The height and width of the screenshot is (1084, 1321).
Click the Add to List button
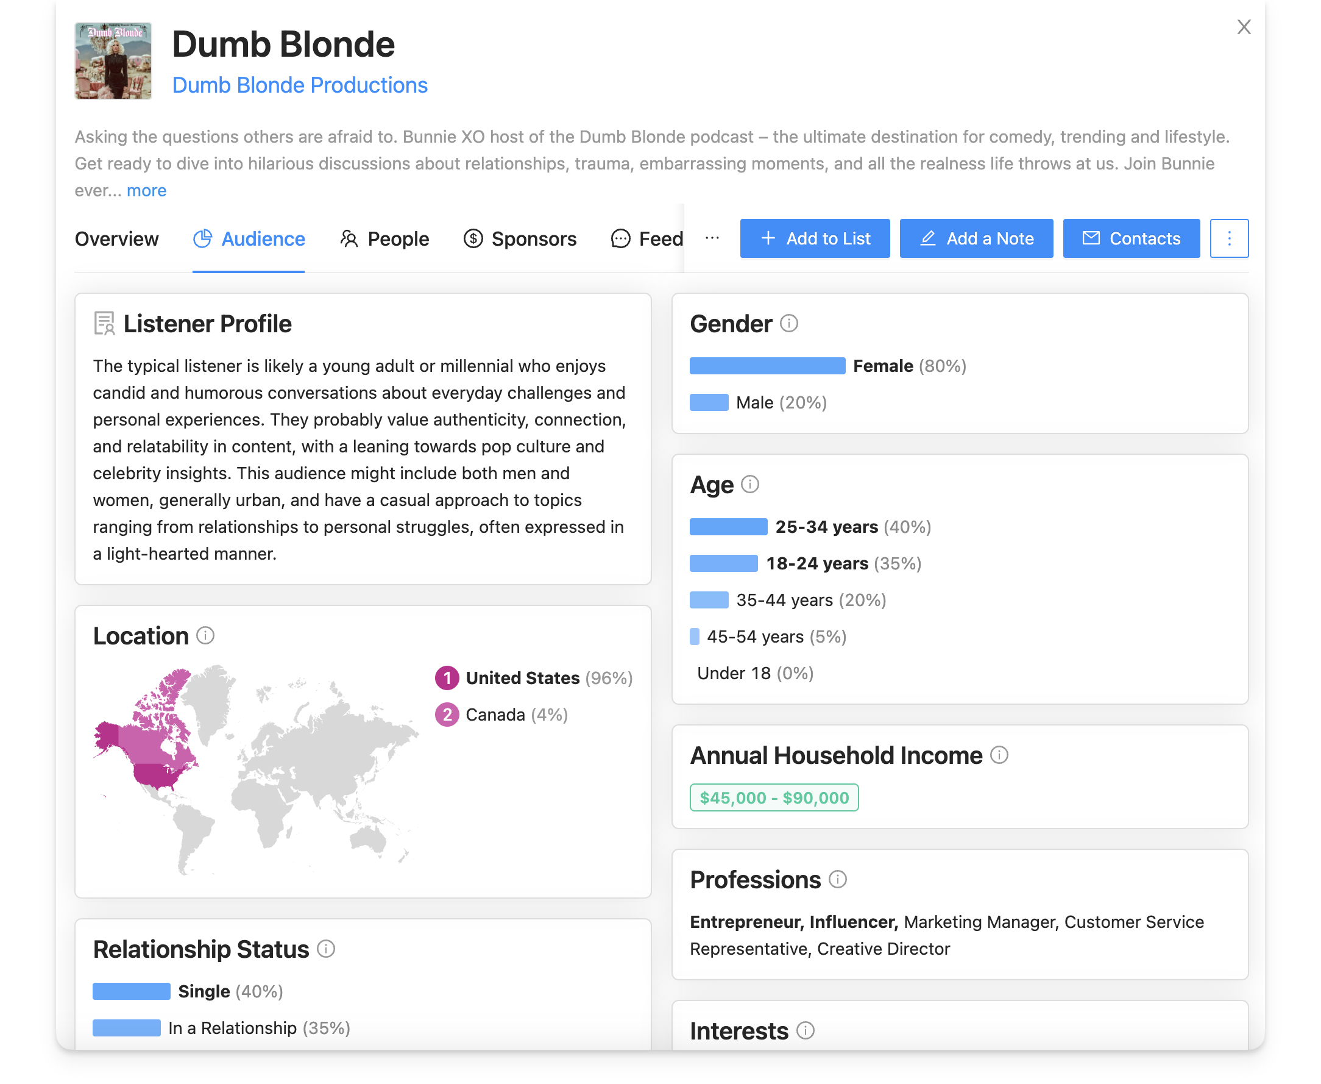tap(814, 238)
